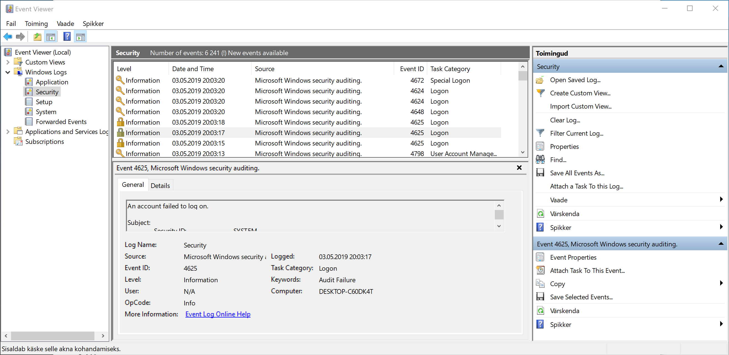This screenshot has width=729, height=355.
Task: Click the Open Saved Log folder icon
Action: pyautogui.click(x=540, y=80)
